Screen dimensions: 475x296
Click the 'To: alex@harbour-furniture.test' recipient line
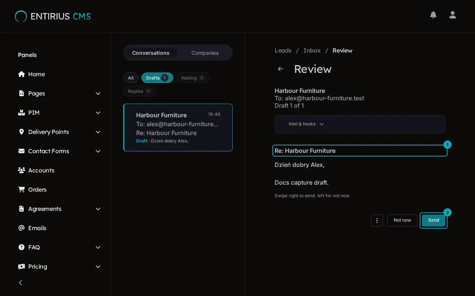[319, 98]
